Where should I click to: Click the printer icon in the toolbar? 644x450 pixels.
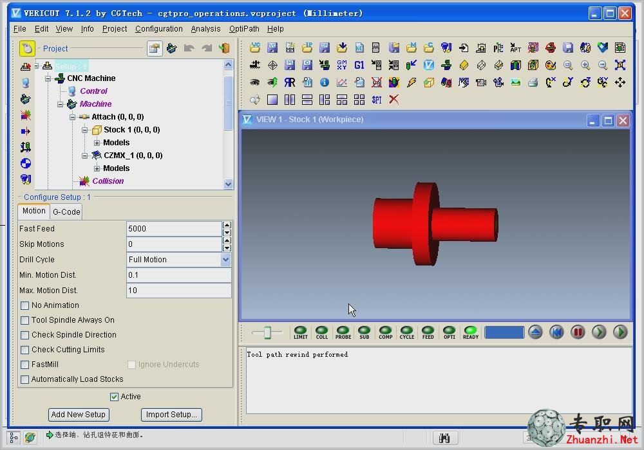[x=533, y=82]
